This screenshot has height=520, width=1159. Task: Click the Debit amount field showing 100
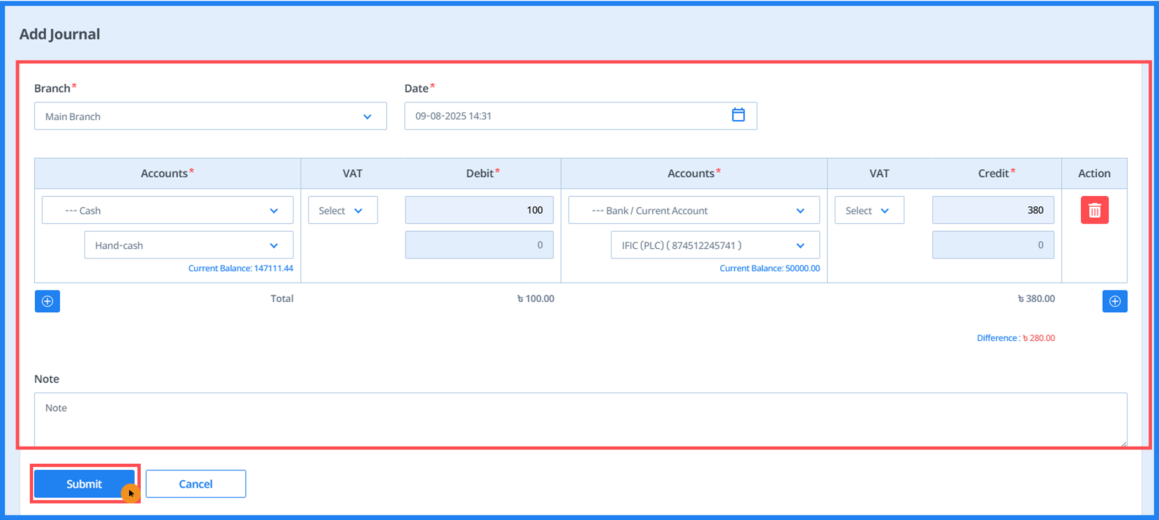pos(479,210)
